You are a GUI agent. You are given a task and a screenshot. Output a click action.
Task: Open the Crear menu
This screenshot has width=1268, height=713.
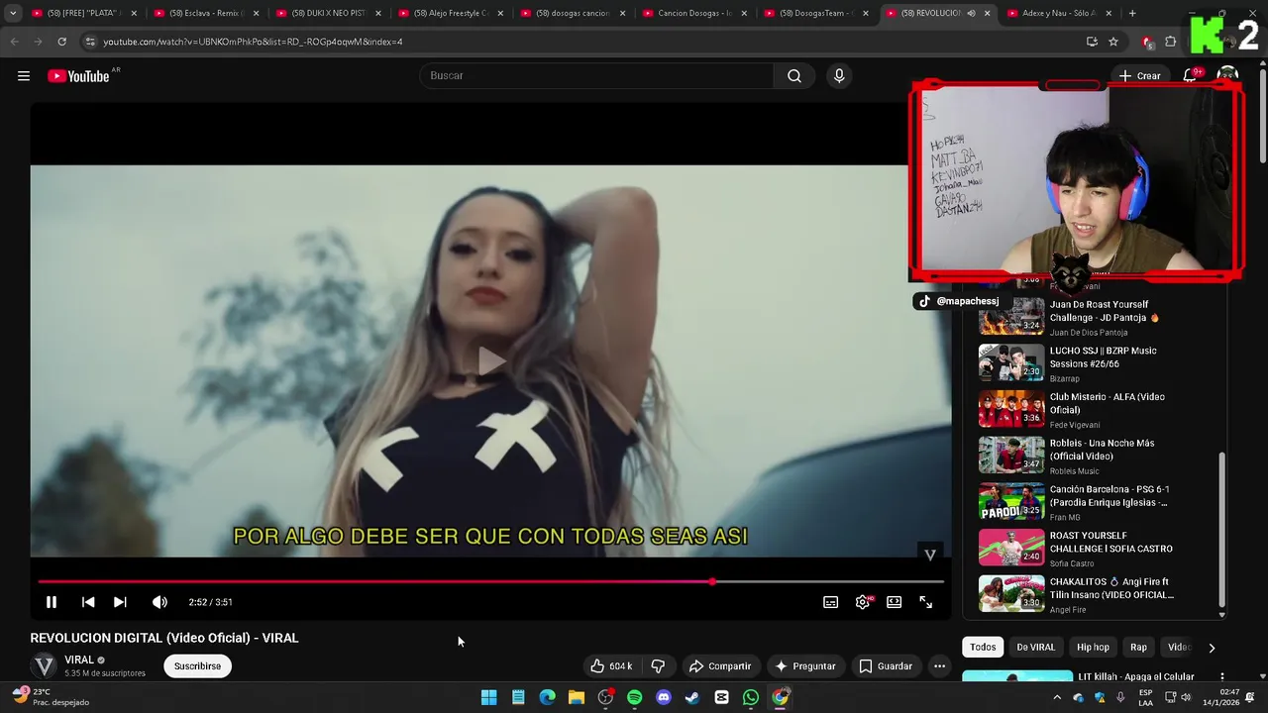tap(1139, 76)
